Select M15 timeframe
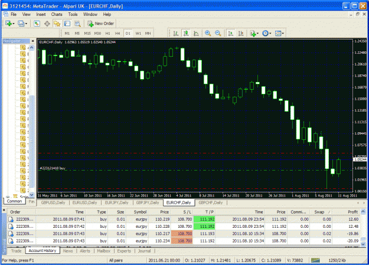 87,34
